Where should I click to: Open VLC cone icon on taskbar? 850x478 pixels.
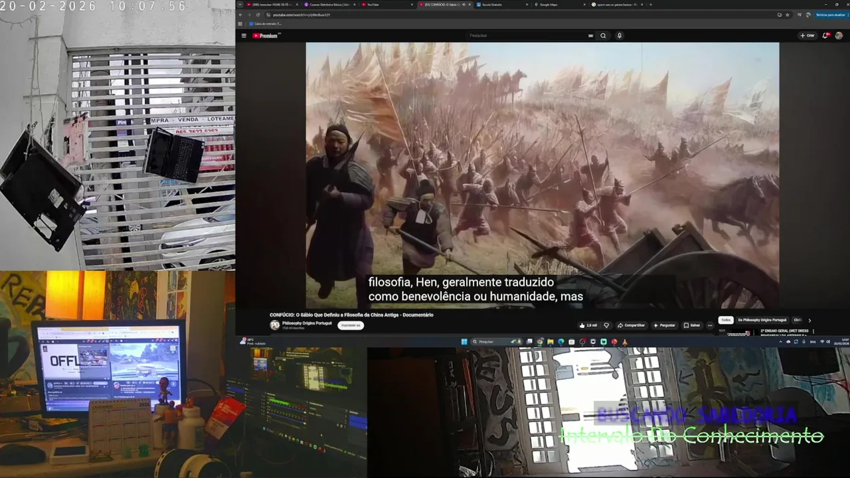(625, 342)
